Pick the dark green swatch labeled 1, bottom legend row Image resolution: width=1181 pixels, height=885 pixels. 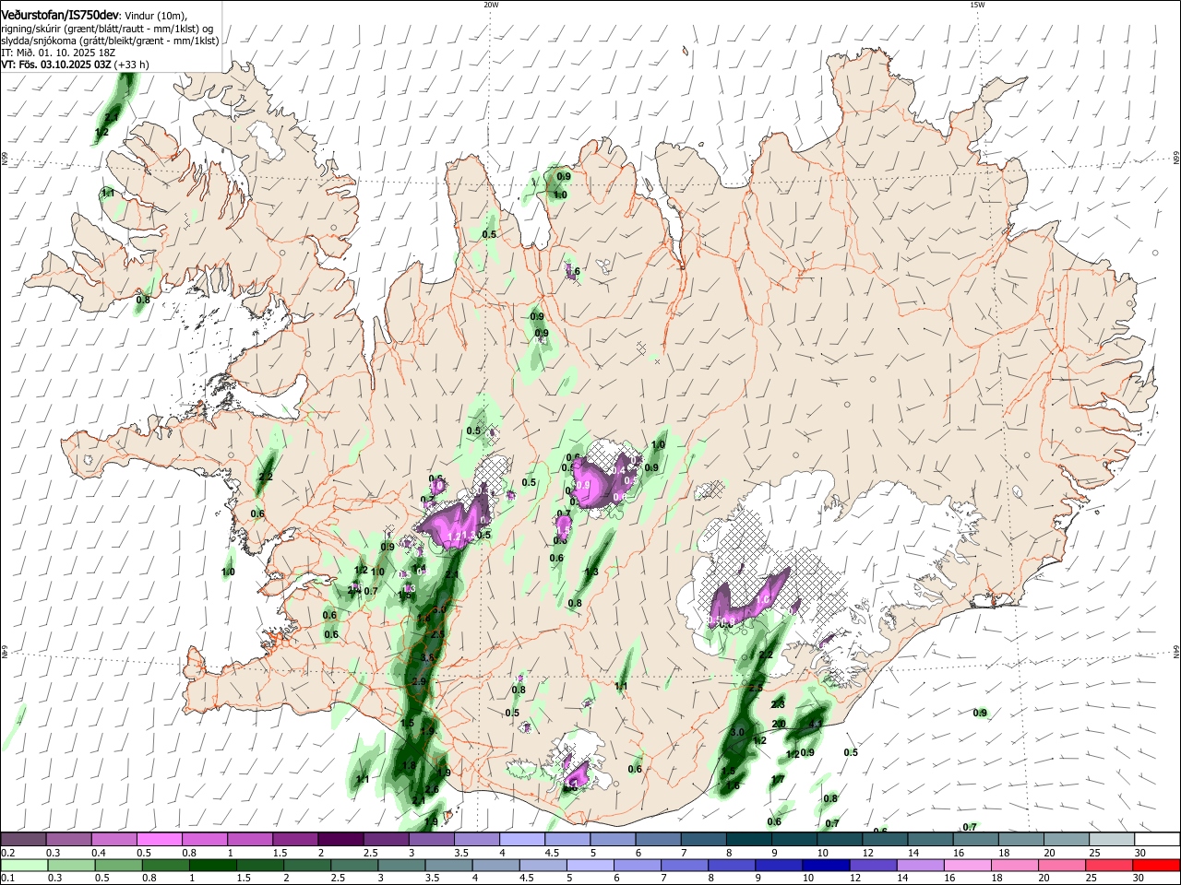click(x=213, y=865)
